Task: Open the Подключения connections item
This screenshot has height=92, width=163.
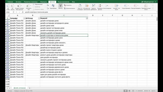Action: pos(38,4)
